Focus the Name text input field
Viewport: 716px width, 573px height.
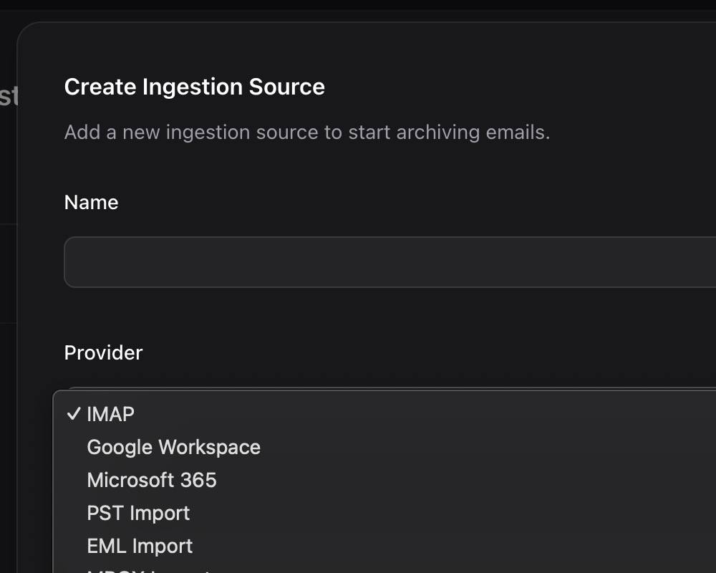point(387,262)
